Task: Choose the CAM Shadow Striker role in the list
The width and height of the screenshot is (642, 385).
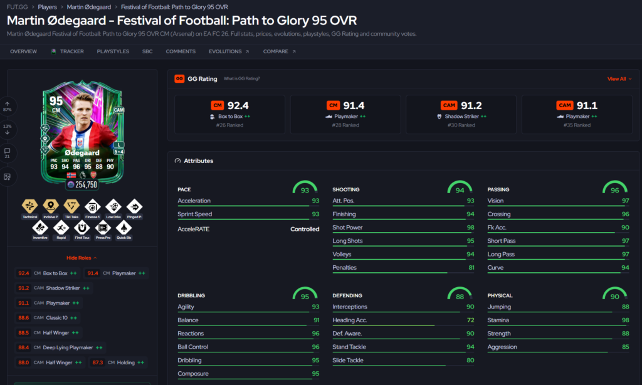Action: (x=53, y=288)
